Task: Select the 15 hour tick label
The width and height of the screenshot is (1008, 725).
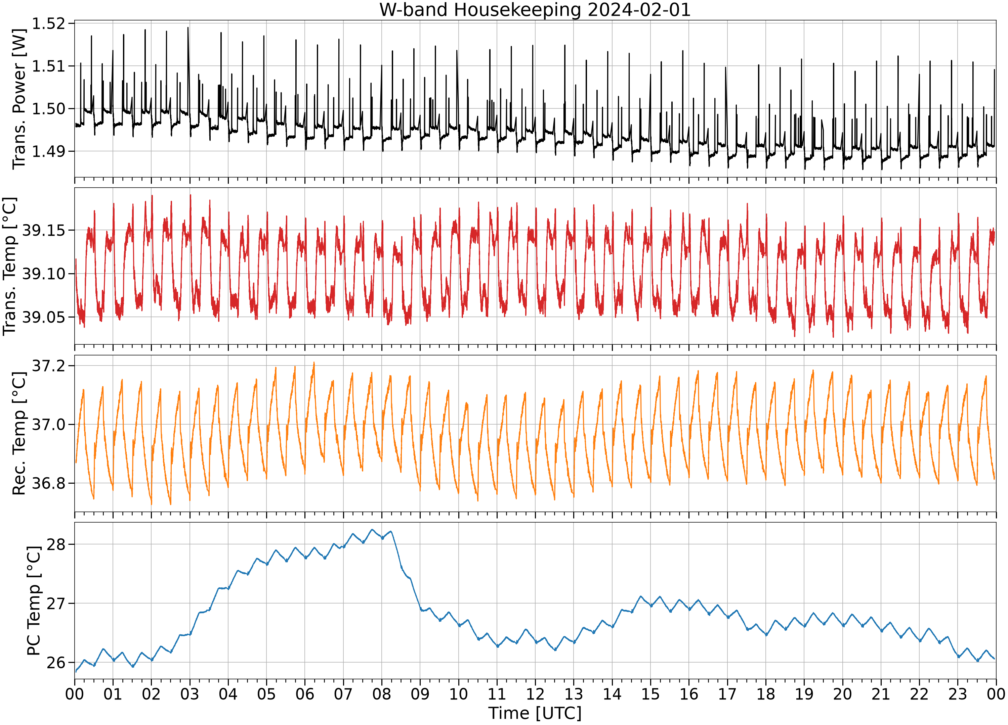Action: (650, 693)
